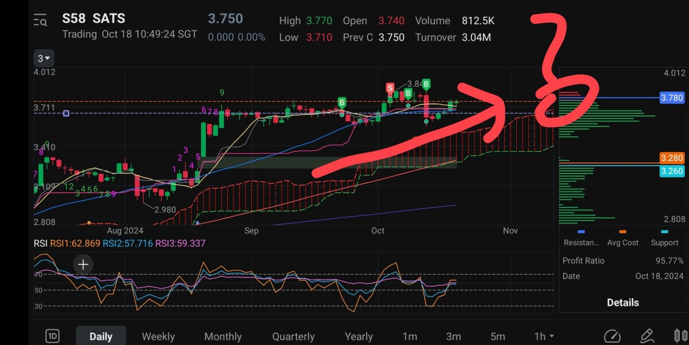Select the 3m interval
This screenshot has height=345, width=689.
click(x=453, y=336)
